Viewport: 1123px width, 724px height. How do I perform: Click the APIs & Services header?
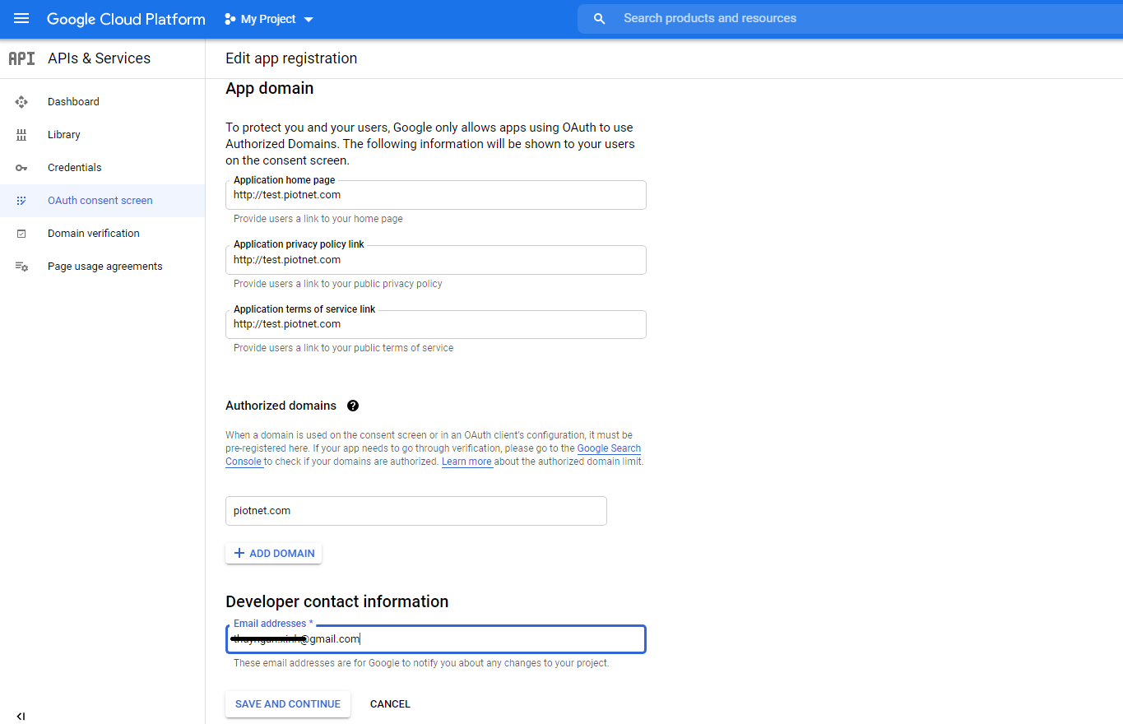(x=99, y=58)
